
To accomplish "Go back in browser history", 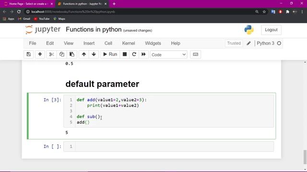I will (x=4, y=11).
